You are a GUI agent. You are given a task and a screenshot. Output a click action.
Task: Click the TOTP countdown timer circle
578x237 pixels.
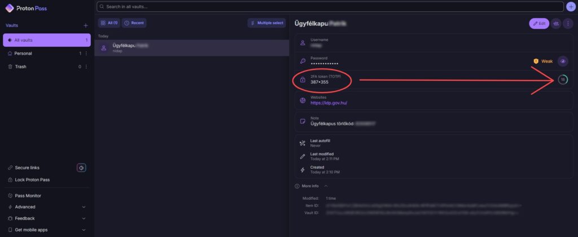562,80
